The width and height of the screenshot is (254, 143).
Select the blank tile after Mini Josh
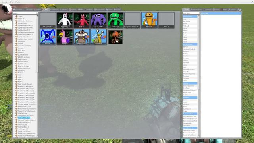[x=166, y=20]
